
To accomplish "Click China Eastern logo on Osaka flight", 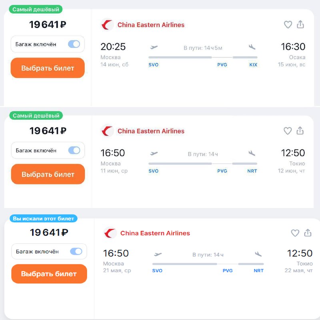I will click(x=107, y=25).
